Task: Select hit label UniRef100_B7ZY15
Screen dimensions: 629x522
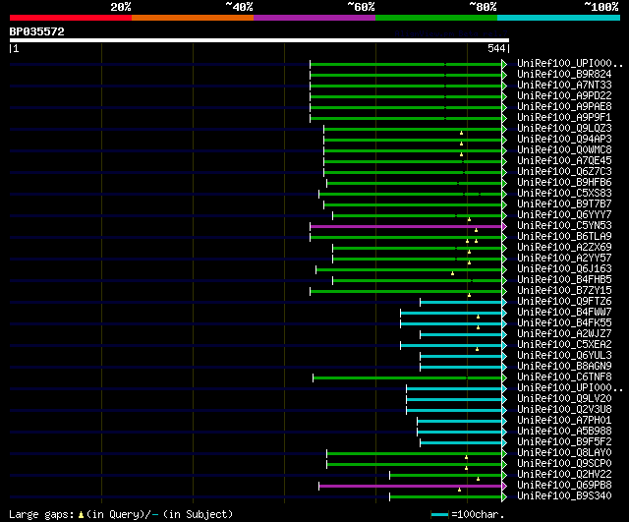Action: click(564, 291)
